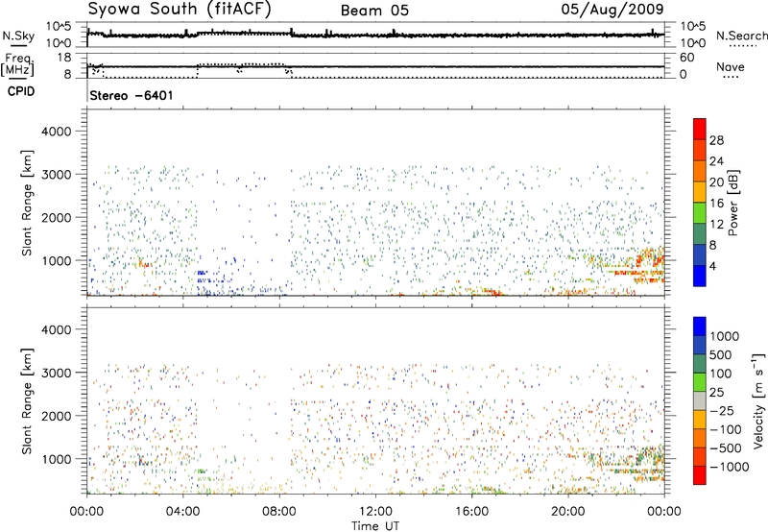Select the "N.Sky" legend label

point(18,36)
